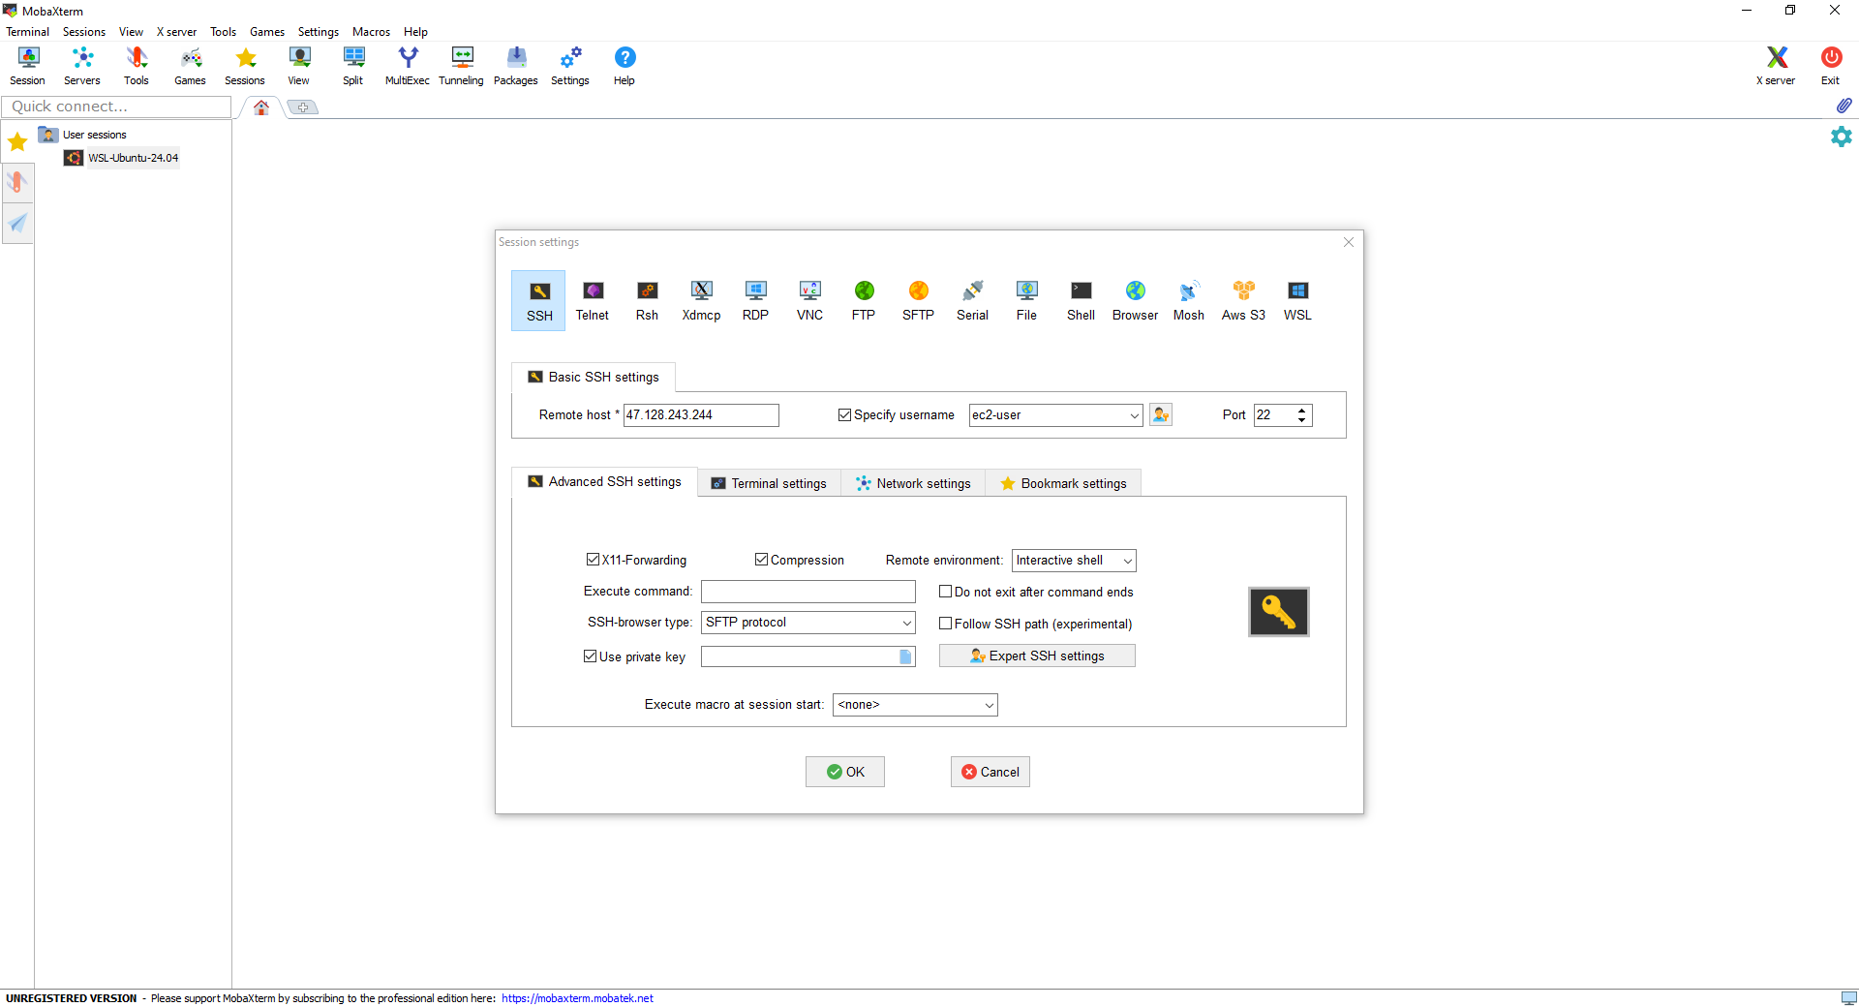Click the Remote host input field
This screenshot has width=1859, height=1007.
[x=700, y=415]
